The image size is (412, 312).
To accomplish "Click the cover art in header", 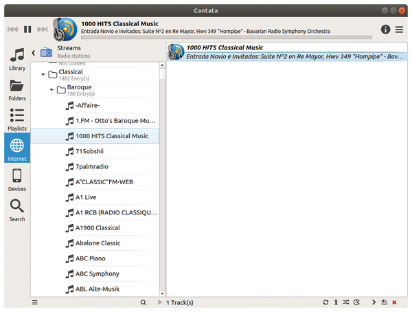I will pyautogui.click(x=65, y=29).
